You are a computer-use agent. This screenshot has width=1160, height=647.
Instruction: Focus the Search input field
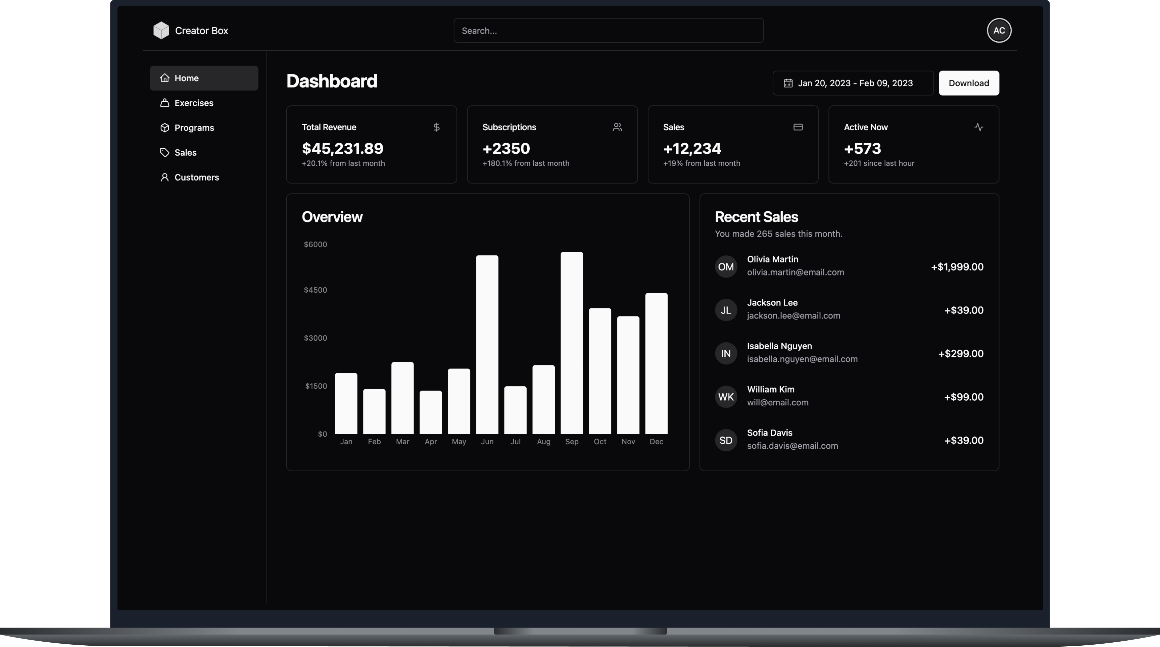pyautogui.click(x=609, y=30)
